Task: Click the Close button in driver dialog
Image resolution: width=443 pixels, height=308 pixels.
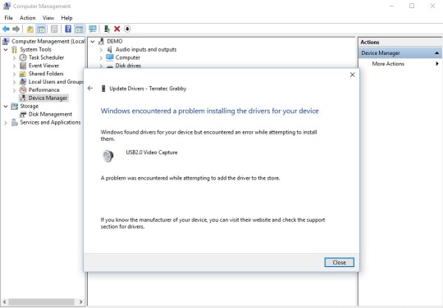Action: point(339,262)
